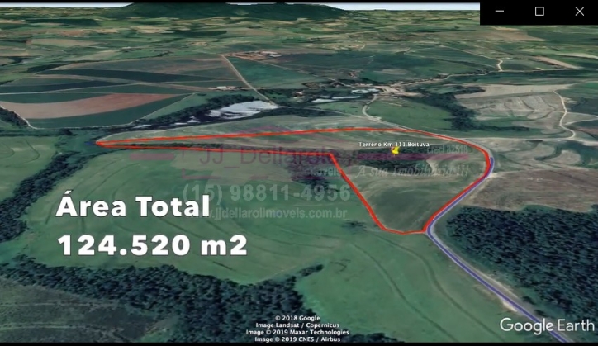
Task: Click the '124.520 m2' area value
Action: 152,244
